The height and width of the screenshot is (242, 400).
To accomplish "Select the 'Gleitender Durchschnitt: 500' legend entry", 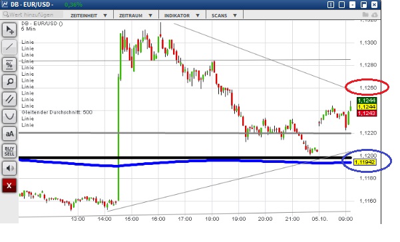I will (x=57, y=112).
